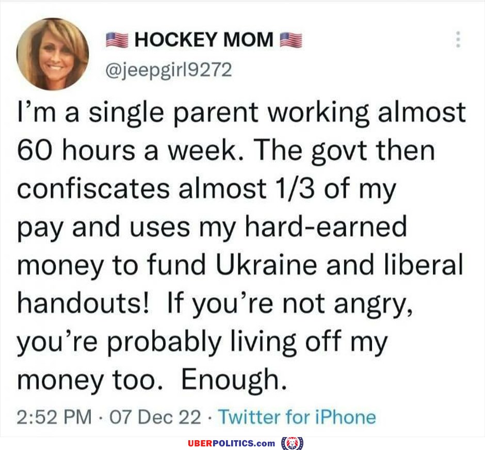Click the word "confiscates" in the tweet
The height and width of the screenshot is (450, 485).
coord(93,189)
